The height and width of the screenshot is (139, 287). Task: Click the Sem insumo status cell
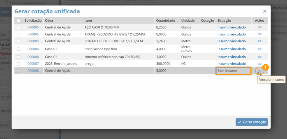point(233,71)
